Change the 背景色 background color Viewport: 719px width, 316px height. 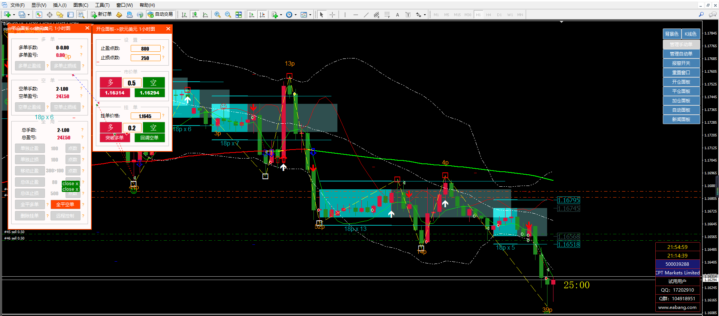[672, 34]
